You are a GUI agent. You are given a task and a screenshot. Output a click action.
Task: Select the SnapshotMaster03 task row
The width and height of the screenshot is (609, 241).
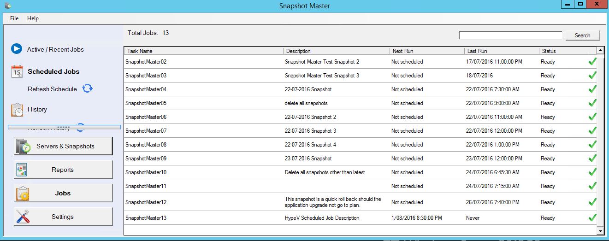click(x=360, y=76)
